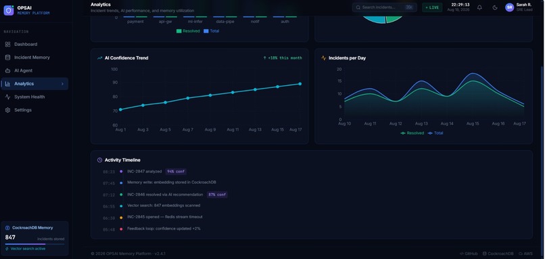Click the green dot for INC-2846 resolved
This screenshot has width=545, height=259.
click(121, 195)
